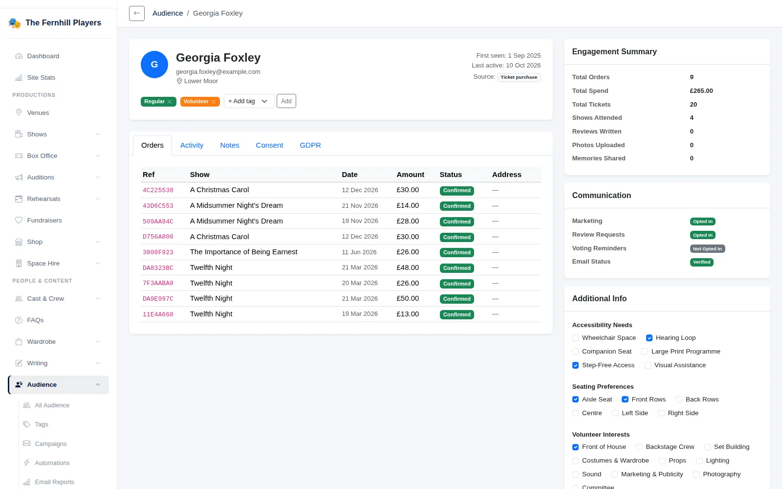Screen dimensions: 782x489
Task: Click the FAQs question mark icon
Action: tap(19, 320)
